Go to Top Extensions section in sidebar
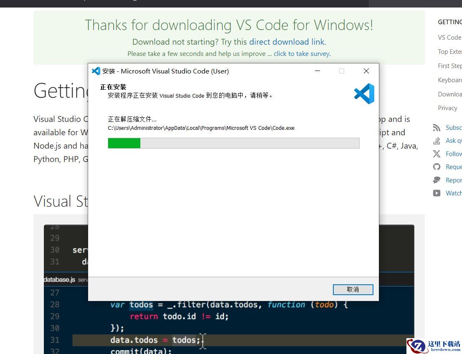The height and width of the screenshot is (354, 462). (x=449, y=51)
